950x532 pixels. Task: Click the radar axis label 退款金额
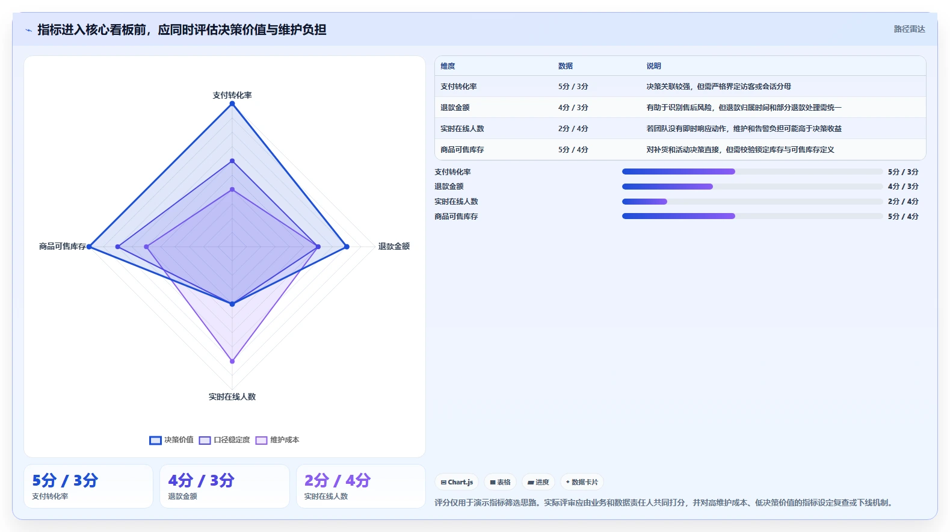pos(394,246)
